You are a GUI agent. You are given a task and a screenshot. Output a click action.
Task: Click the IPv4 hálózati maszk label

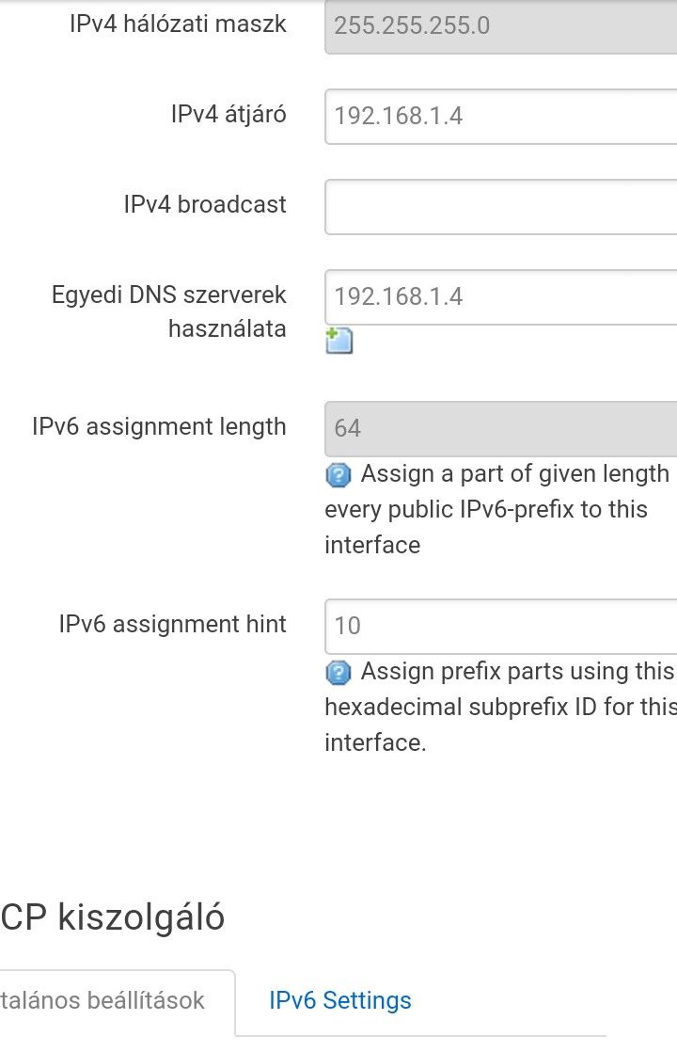pyautogui.click(x=179, y=24)
